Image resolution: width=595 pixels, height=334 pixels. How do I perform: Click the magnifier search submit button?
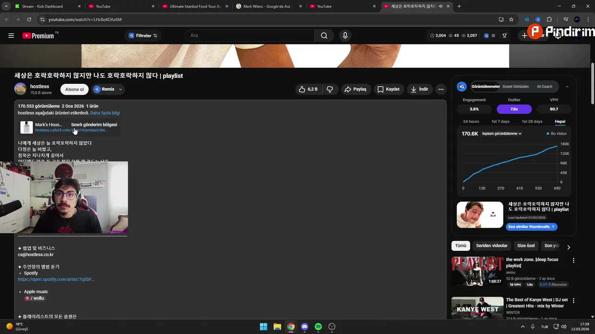(x=324, y=36)
